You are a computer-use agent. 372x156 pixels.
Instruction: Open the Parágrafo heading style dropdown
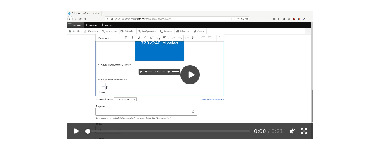(109, 38)
